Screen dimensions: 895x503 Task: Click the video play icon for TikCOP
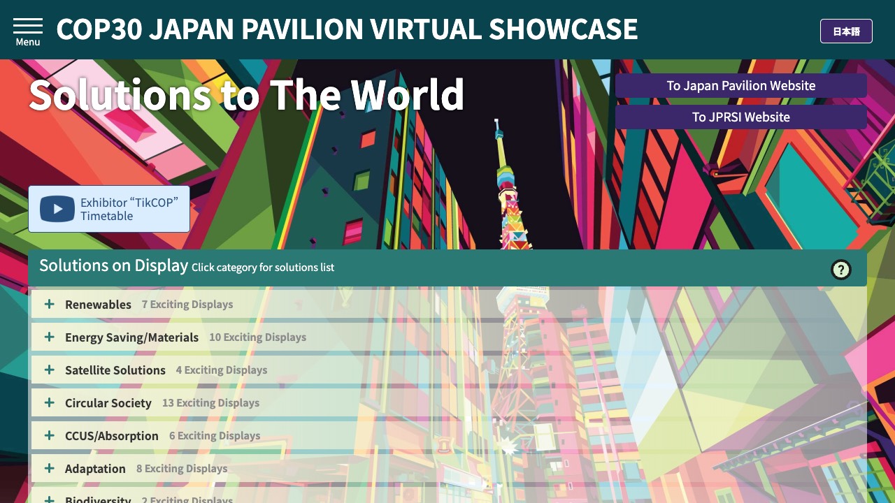[57, 209]
